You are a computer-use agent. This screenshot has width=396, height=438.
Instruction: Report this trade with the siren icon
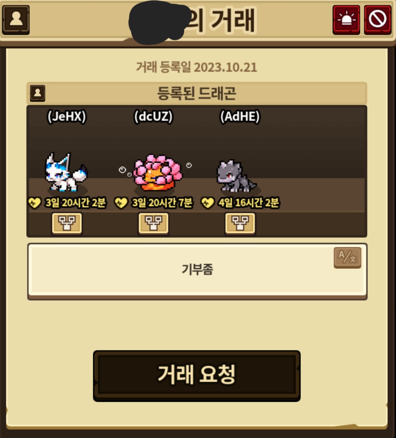click(x=346, y=20)
